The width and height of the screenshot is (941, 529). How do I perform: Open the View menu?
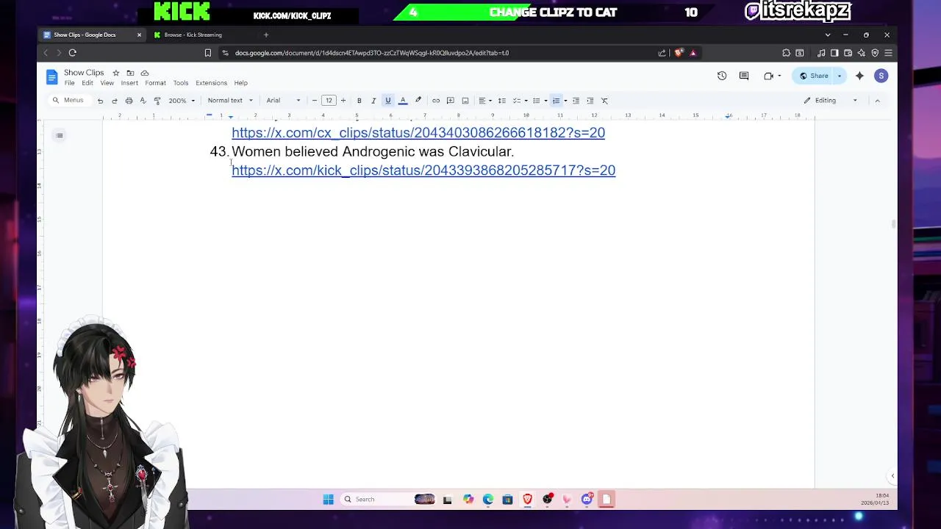tap(107, 83)
